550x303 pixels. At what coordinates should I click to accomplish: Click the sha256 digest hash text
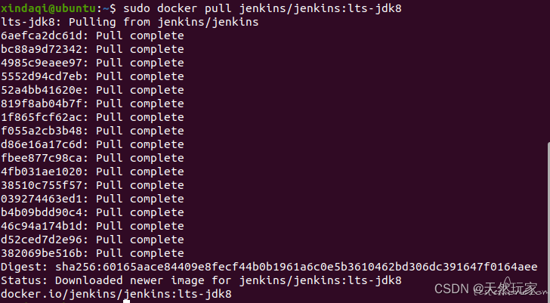tap(296, 267)
